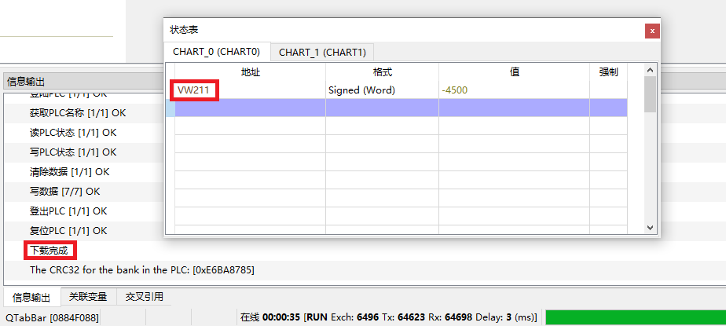This screenshot has height=326, width=726.
Task: Click the status table vertical scrollbar thumb
Action: [650, 94]
